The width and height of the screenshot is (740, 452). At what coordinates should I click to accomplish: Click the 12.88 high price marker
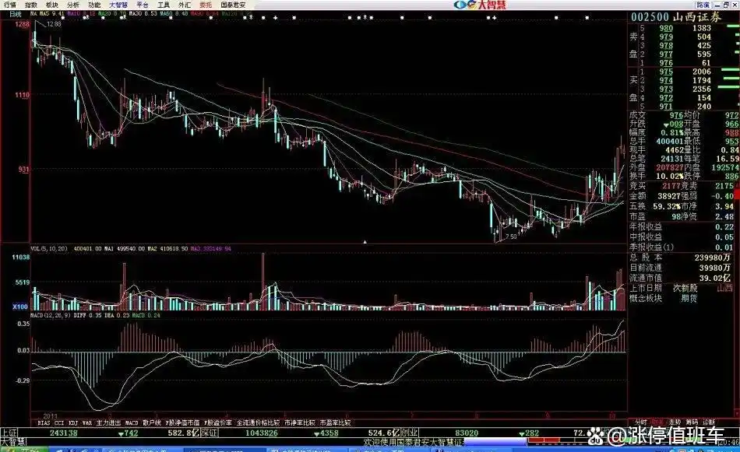point(55,24)
